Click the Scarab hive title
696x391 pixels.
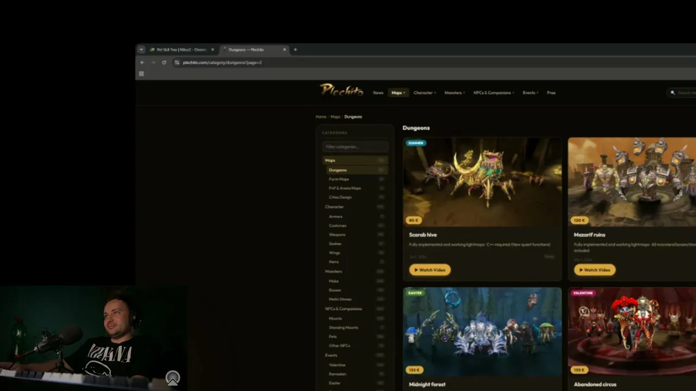pos(423,235)
